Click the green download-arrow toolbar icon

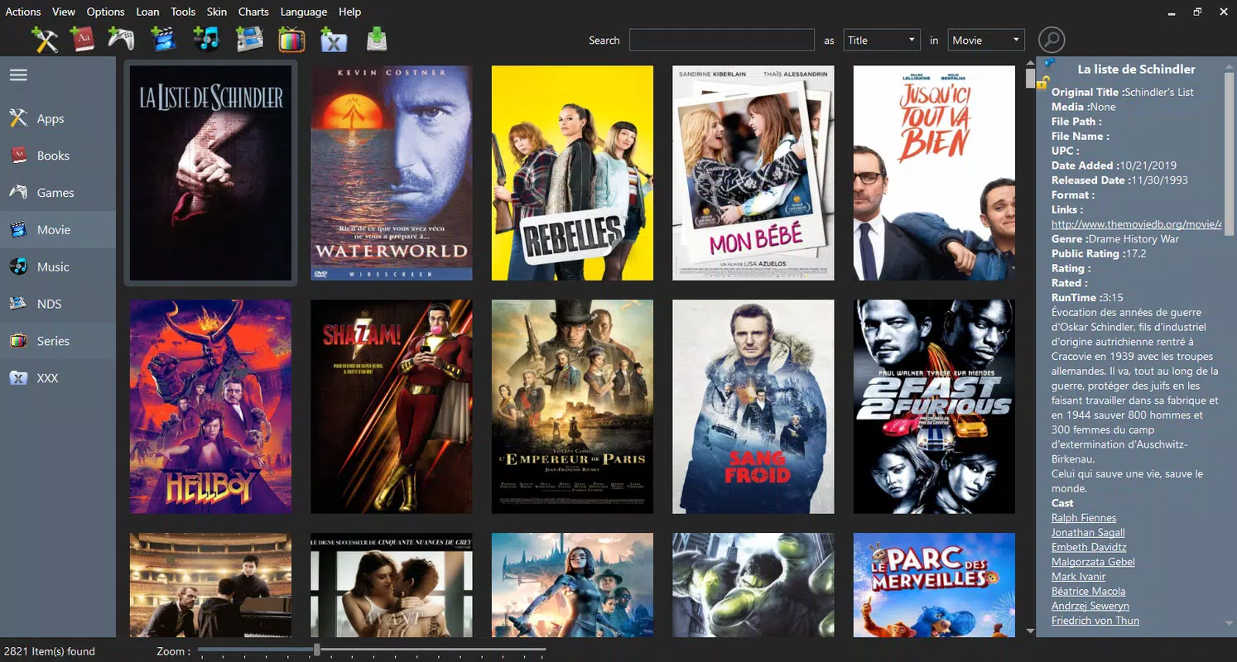(x=377, y=39)
